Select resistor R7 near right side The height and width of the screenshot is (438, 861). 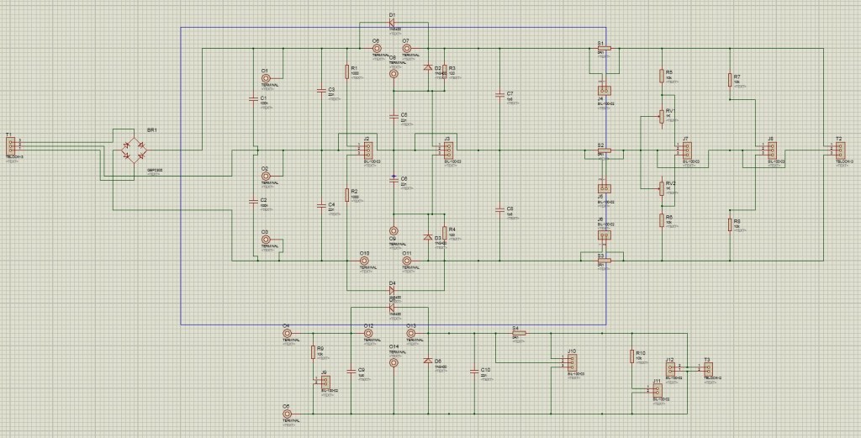(730, 81)
